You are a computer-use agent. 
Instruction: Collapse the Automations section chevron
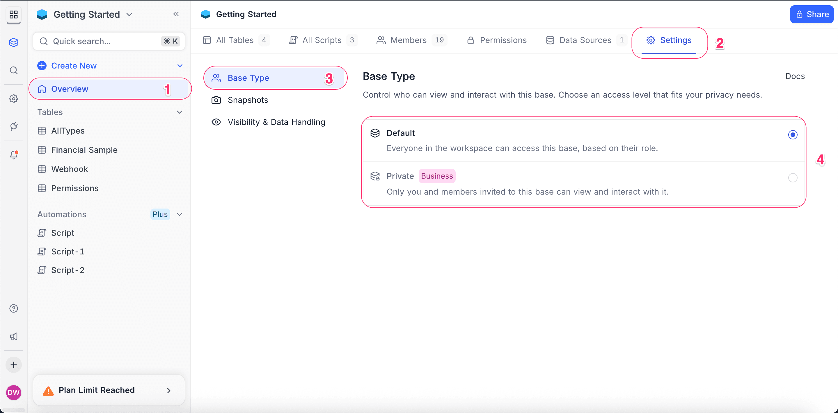coord(179,214)
